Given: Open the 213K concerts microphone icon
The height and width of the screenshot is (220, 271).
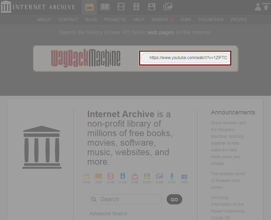Looking at the screenshot, I should tap(172, 176).
